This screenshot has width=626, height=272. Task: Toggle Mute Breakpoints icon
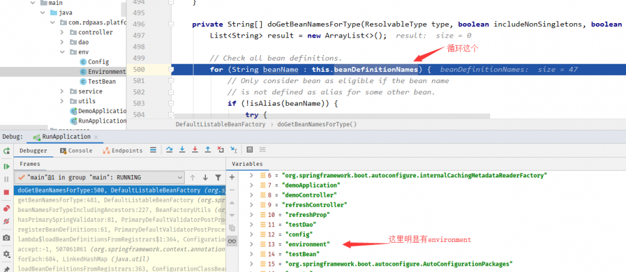pos(6,221)
